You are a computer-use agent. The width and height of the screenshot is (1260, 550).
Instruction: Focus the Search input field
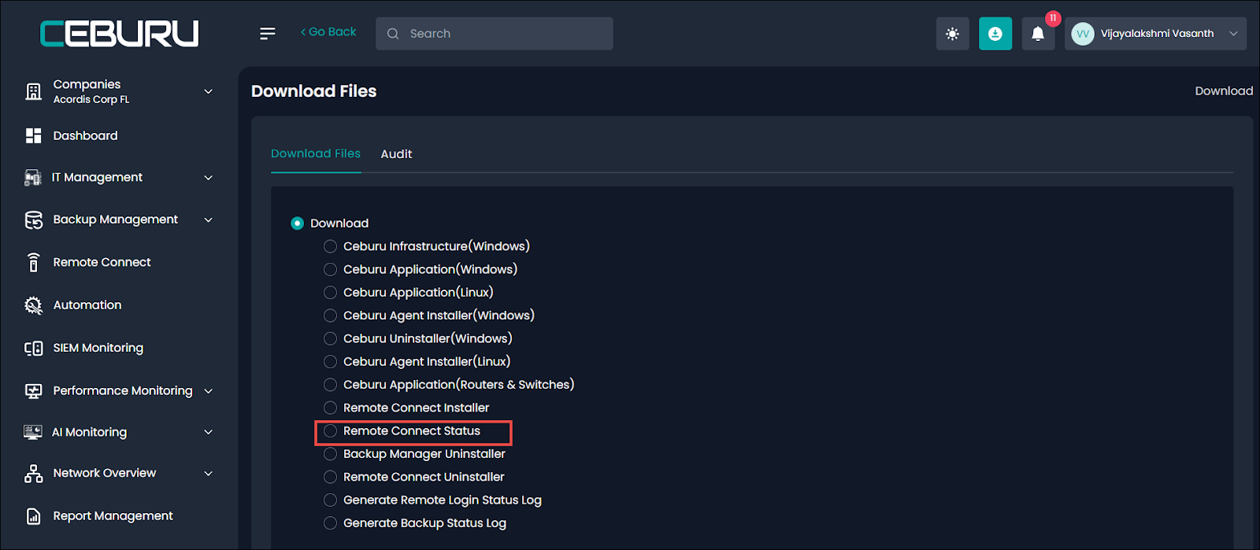click(495, 34)
